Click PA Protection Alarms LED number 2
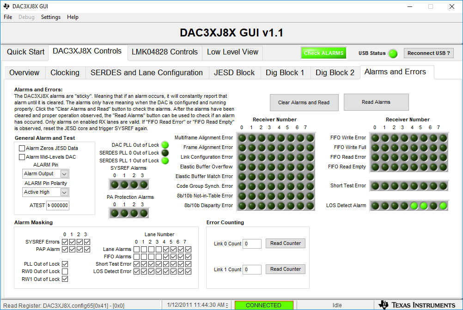 pyautogui.click(x=134, y=213)
